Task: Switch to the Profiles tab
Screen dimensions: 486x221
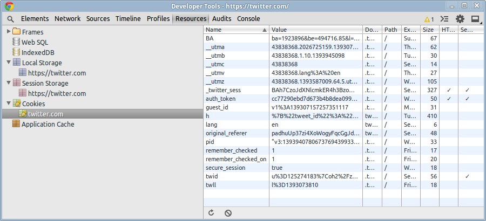Action: [158, 18]
